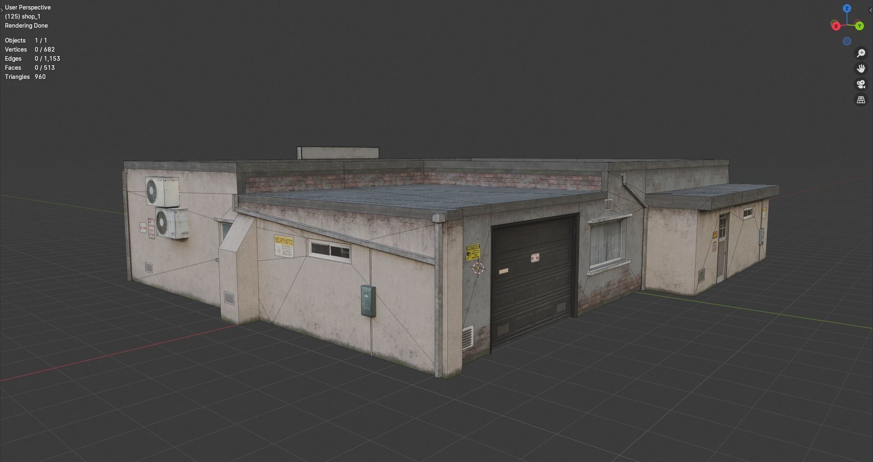873x462 pixels.
Task: Click the yellow Security Notice wall sign
Action: pyautogui.click(x=284, y=246)
